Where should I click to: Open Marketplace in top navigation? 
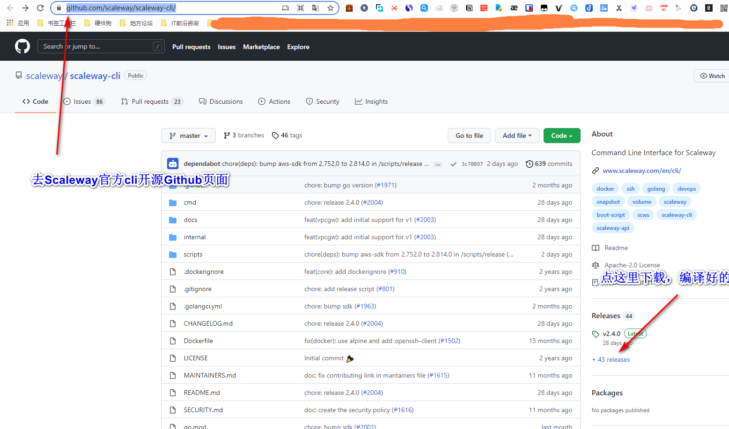pos(261,47)
